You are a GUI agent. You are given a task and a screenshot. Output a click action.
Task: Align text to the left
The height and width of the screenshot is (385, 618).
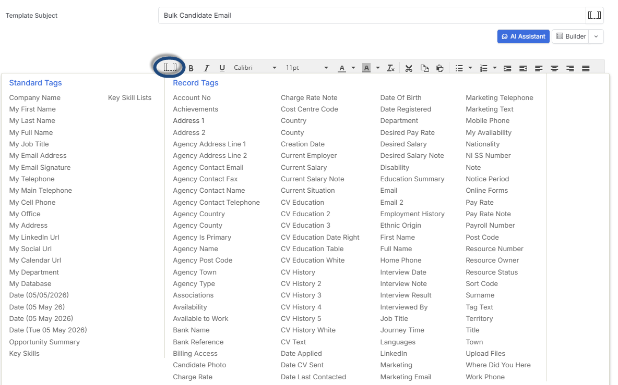pos(538,68)
